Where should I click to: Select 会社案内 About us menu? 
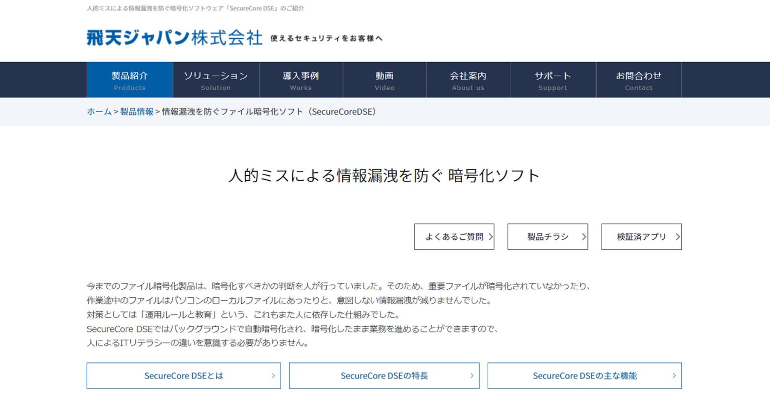pos(468,80)
